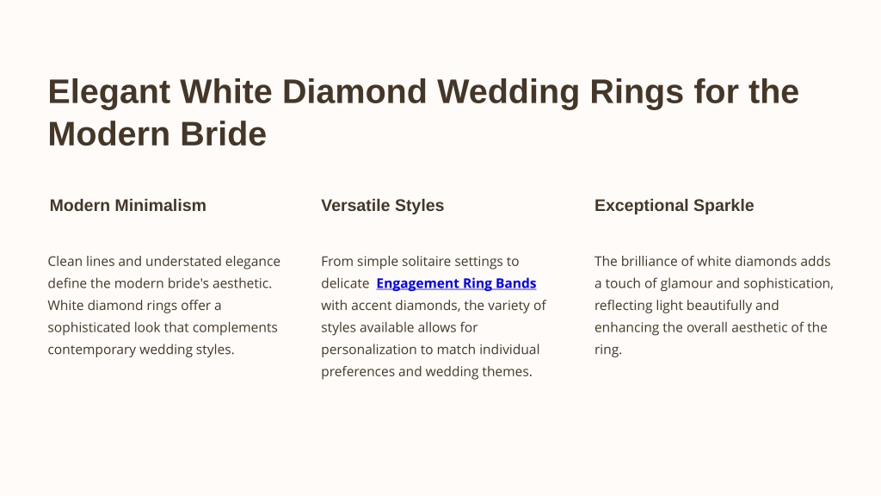Select the 'Modern Minimalism' heading
Viewport: 881px width, 496px height.
click(128, 205)
